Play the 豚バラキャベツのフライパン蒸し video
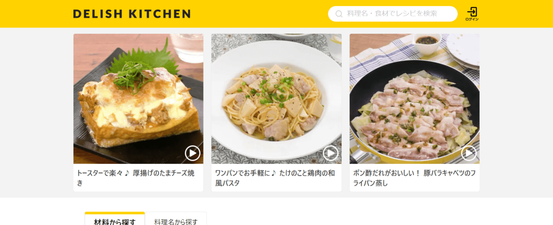This screenshot has width=553, height=225. (x=469, y=153)
